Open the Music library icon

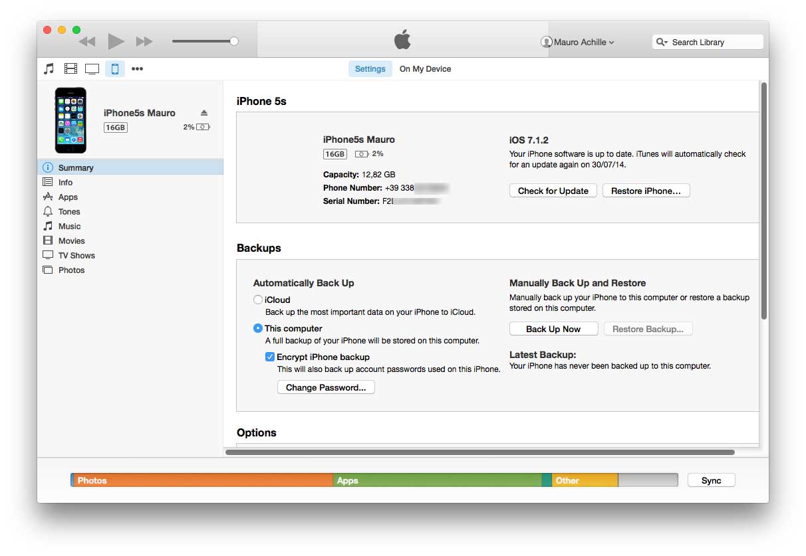coord(49,68)
